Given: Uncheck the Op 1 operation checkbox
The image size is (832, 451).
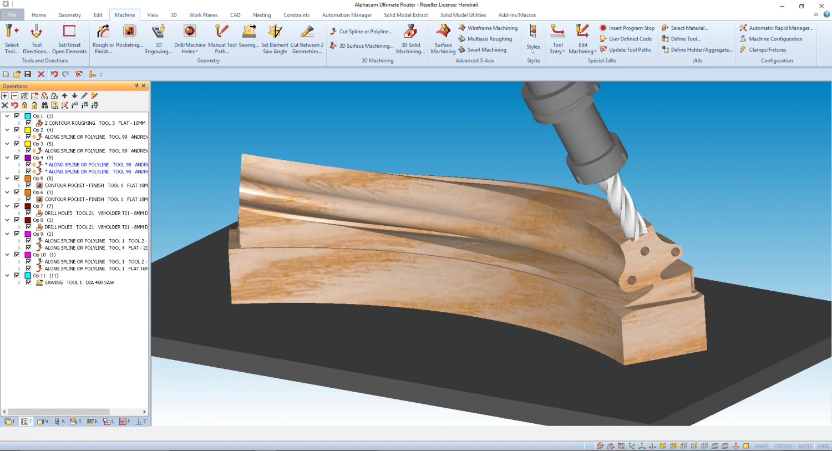Looking at the screenshot, I should click(17, 116).
